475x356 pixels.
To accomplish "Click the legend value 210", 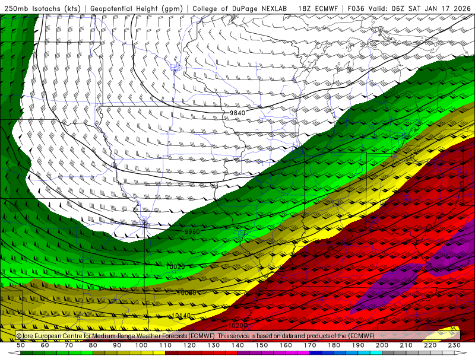I will pos(406,345).
